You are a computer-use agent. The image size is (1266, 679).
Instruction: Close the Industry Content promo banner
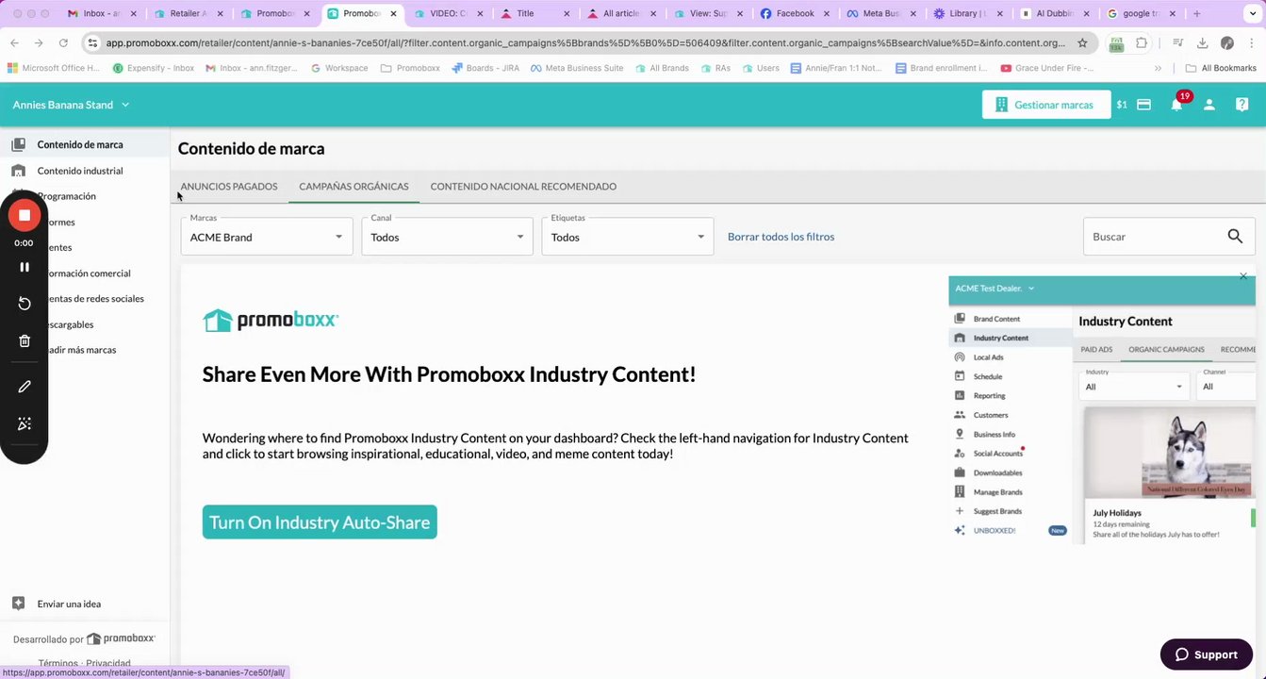coord(1243,276)
